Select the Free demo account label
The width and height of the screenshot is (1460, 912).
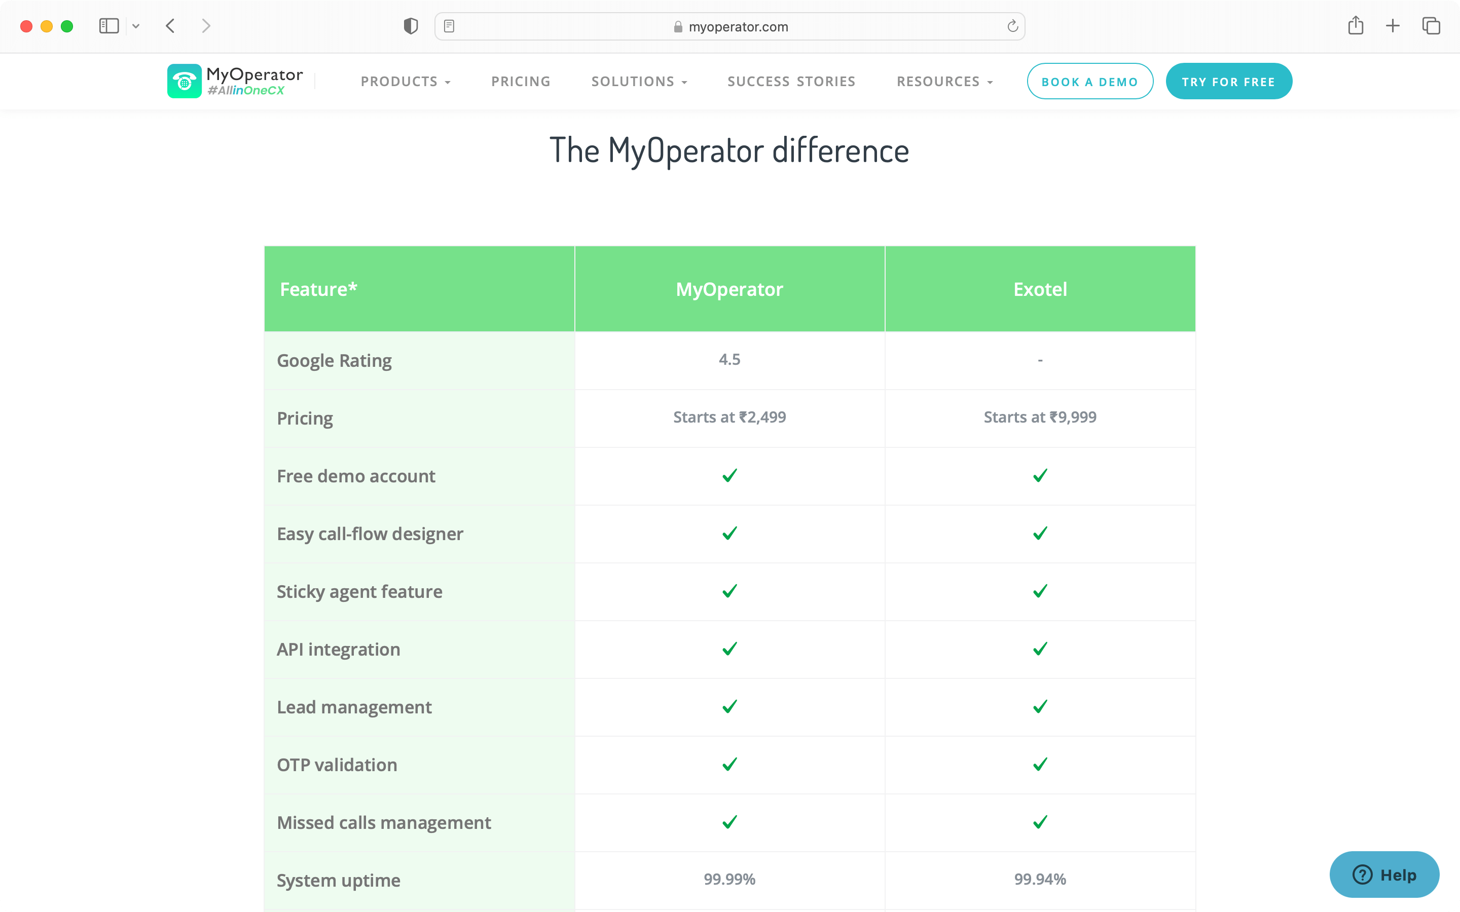tap(356, 476)
